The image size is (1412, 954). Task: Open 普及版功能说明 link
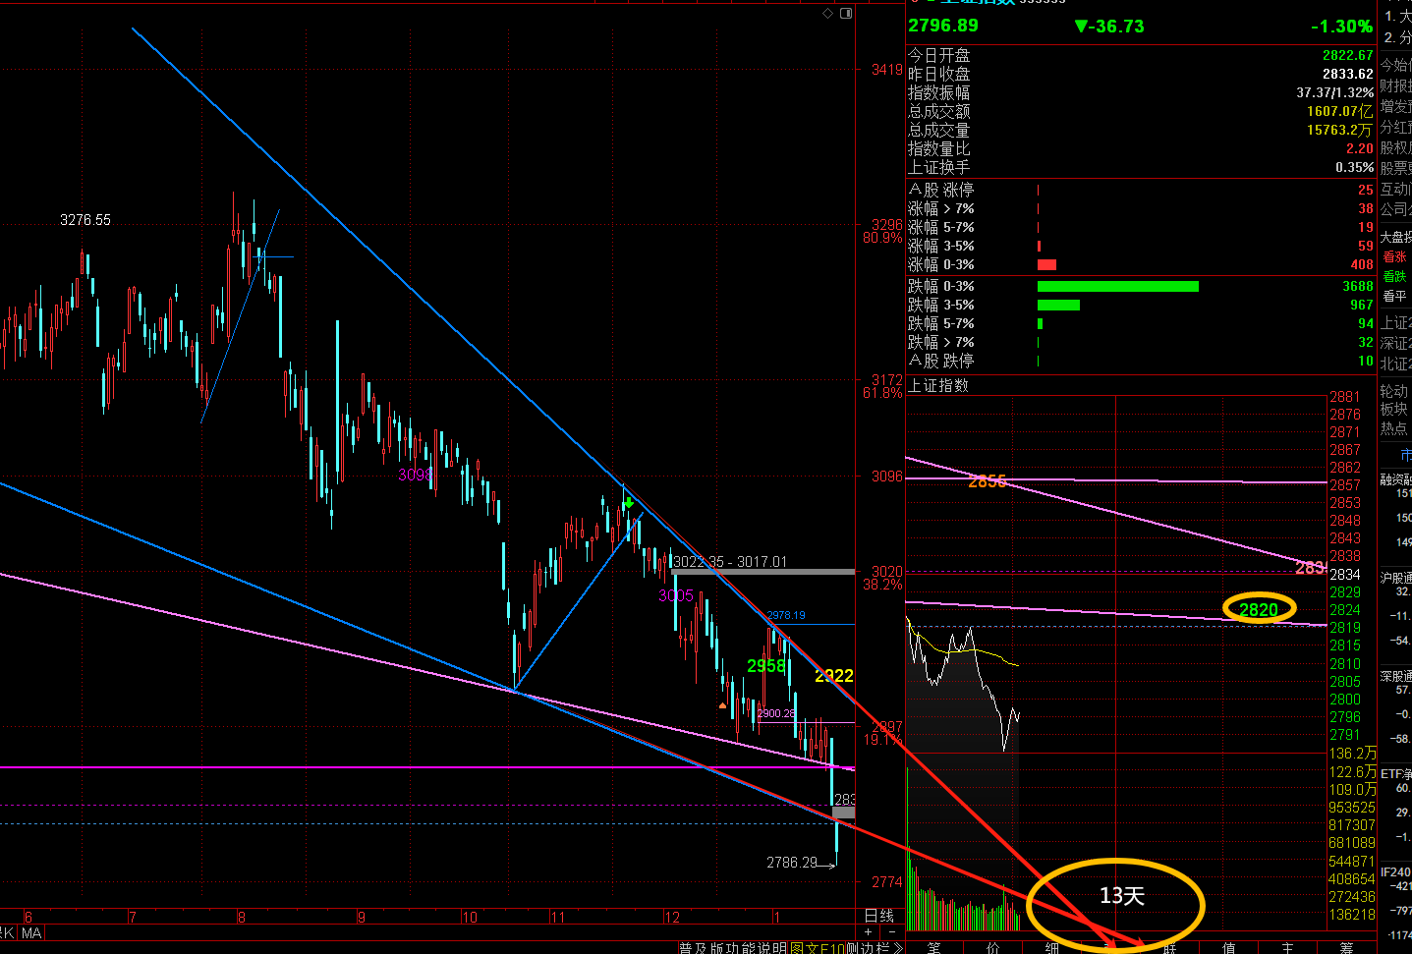(734, 948)
